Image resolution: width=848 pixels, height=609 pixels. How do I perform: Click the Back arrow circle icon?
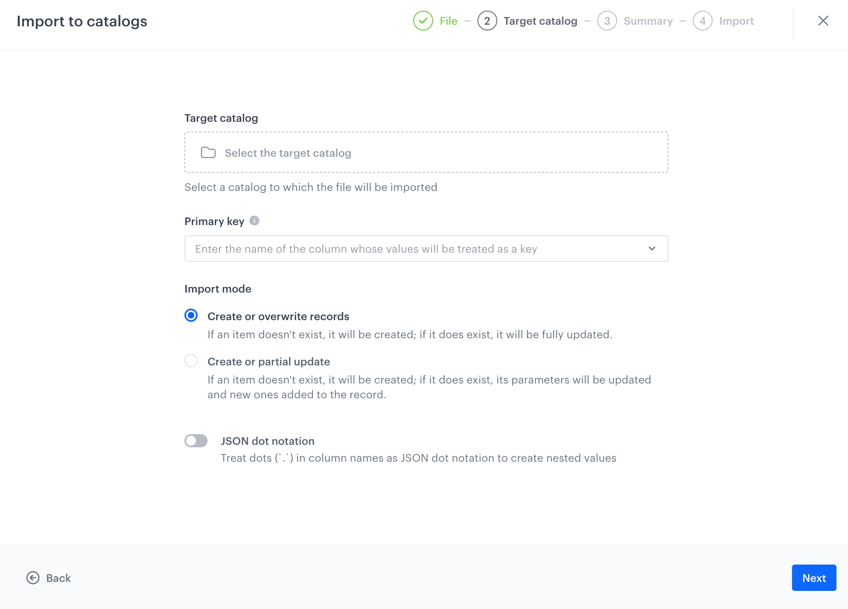pos(33,578)
